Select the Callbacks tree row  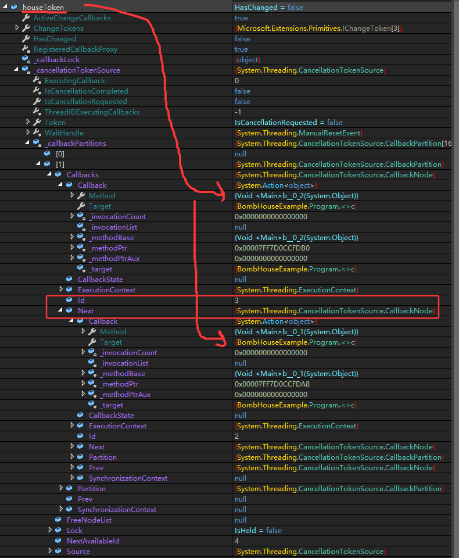tap(83, 175)
